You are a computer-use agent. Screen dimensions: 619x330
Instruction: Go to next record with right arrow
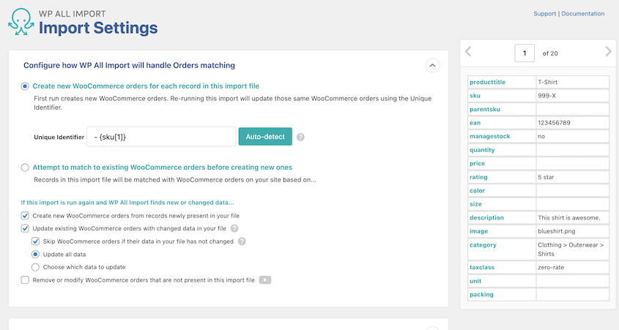(607, 52)
